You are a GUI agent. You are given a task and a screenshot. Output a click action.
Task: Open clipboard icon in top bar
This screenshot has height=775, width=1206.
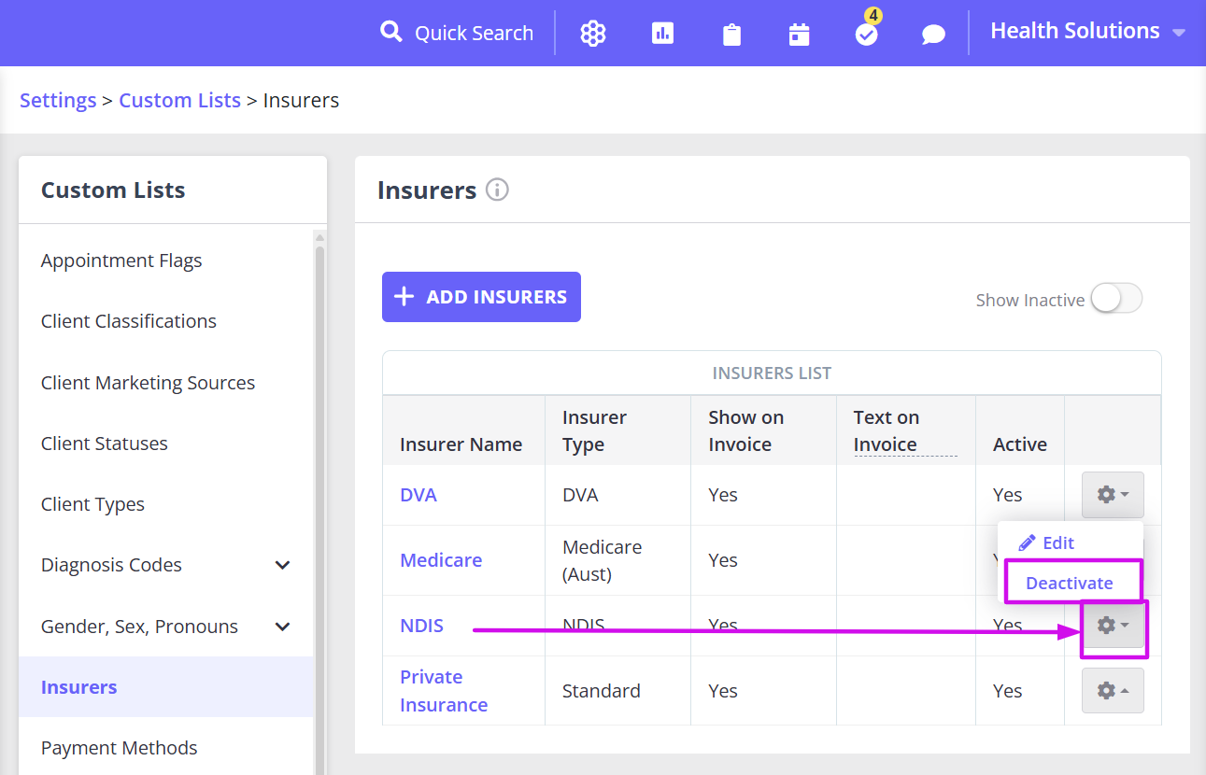(x=731, y=35)
